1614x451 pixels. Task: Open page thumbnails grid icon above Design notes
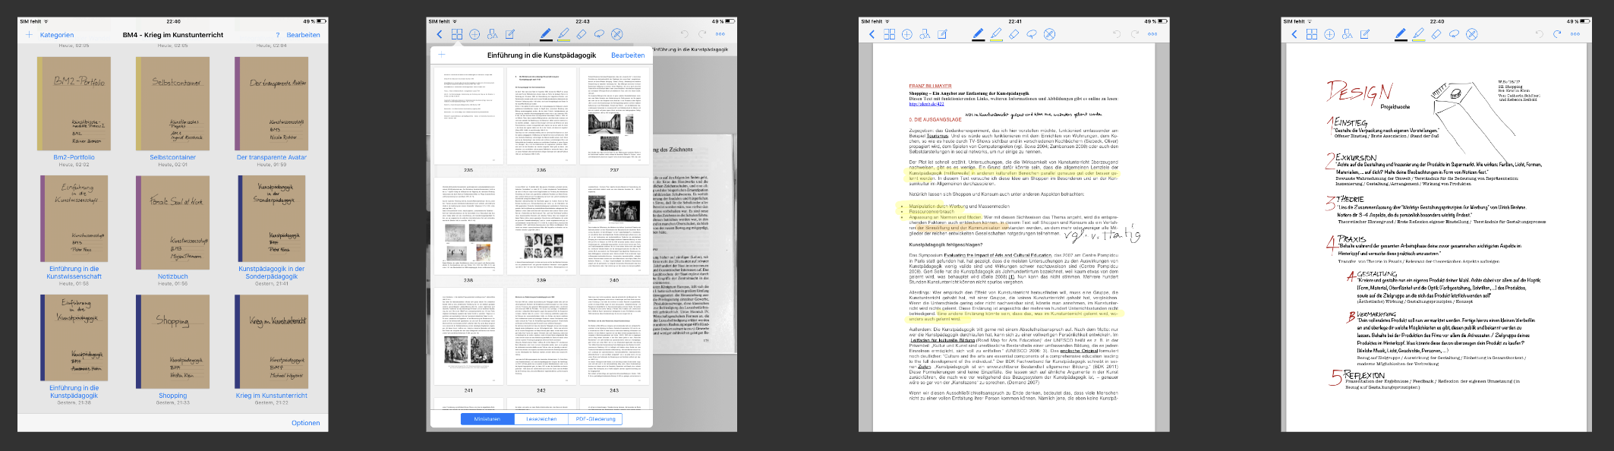(x=1312, y=34)
